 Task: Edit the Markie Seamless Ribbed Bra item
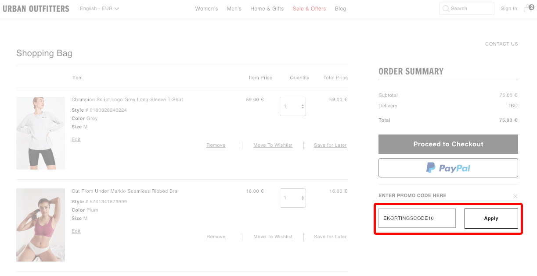pyautogui.click(x=76, y=231)
